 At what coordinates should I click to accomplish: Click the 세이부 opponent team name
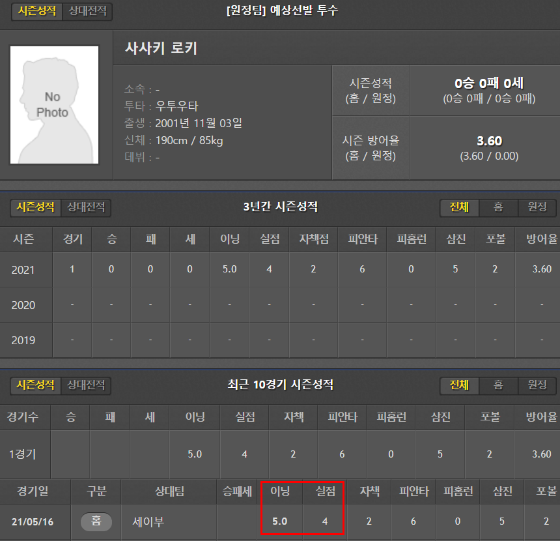pos(148,521)
